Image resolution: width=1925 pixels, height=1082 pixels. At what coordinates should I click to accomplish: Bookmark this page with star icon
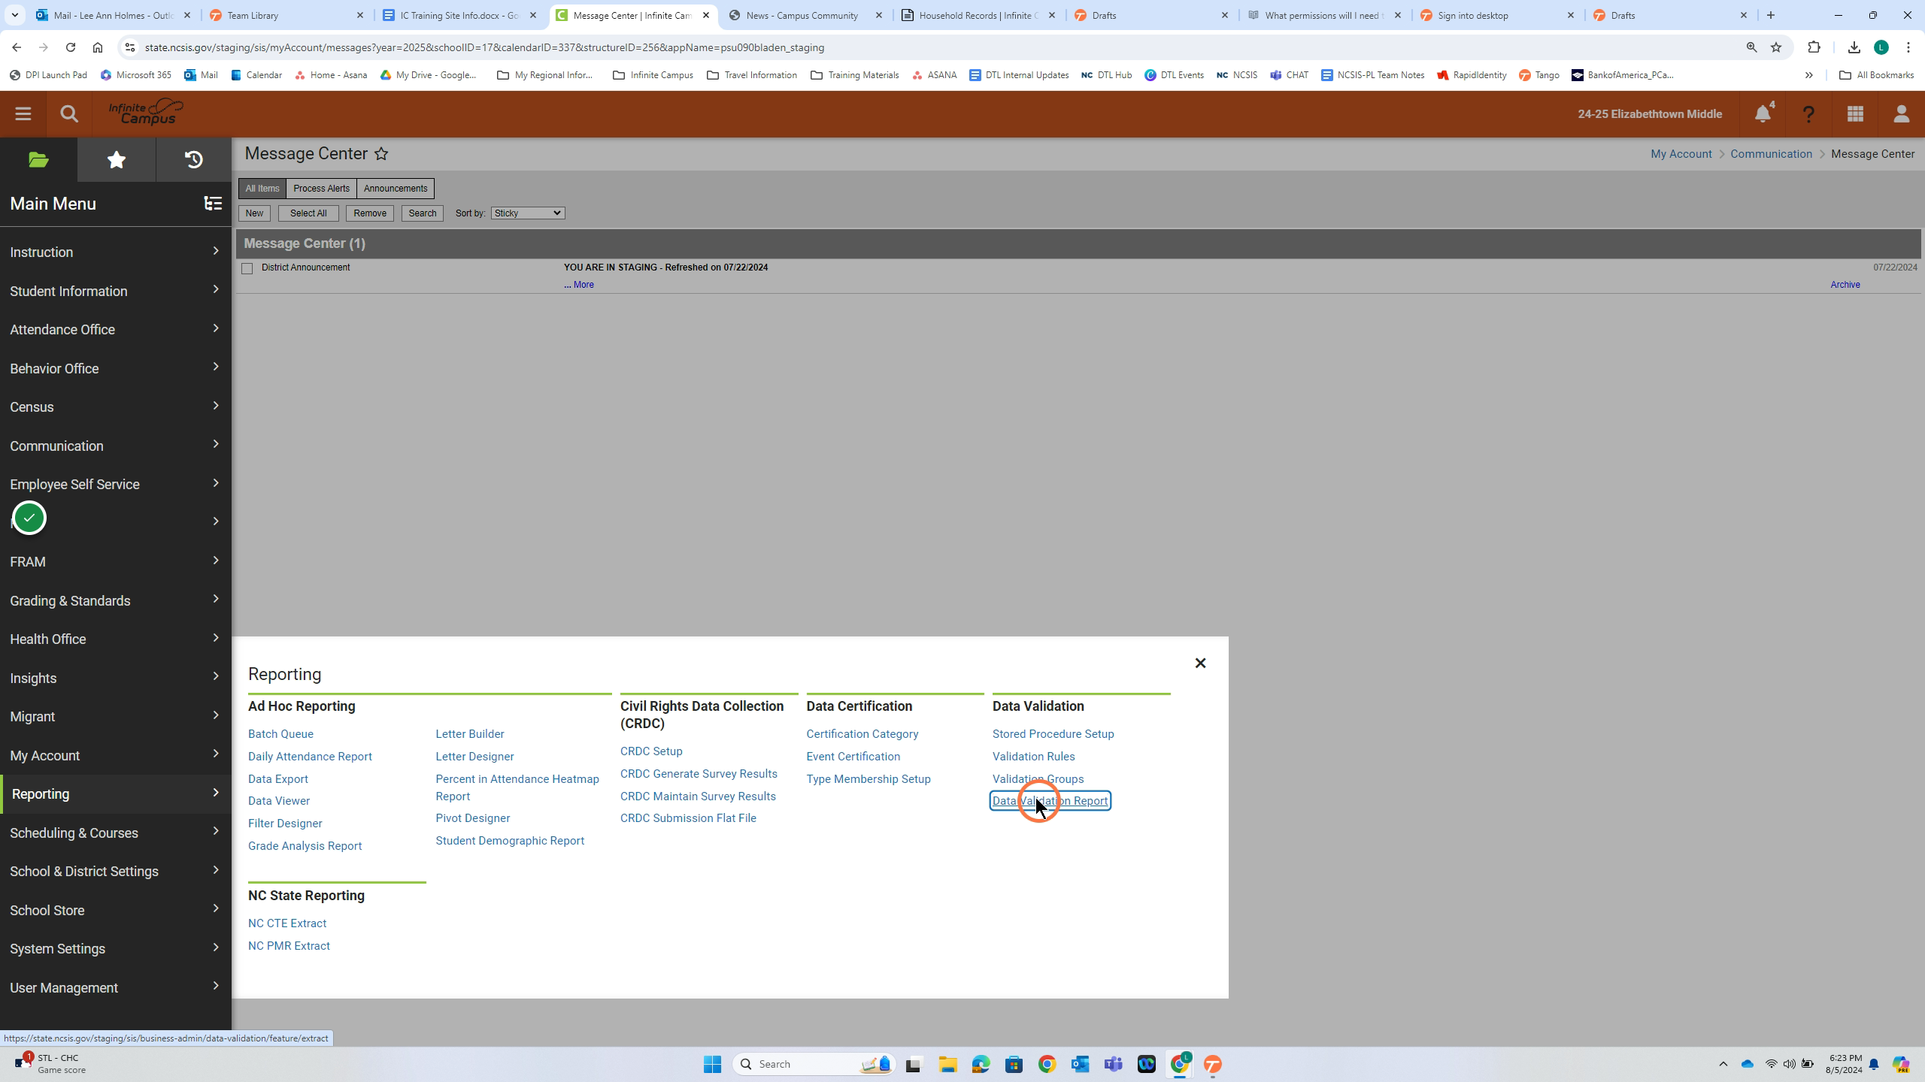coord(1776,47)
